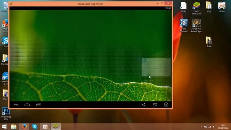Open Mozilla Firefox desktop shortcut
The width and height of the screenshot is (231, 130).
click(5, 26)
